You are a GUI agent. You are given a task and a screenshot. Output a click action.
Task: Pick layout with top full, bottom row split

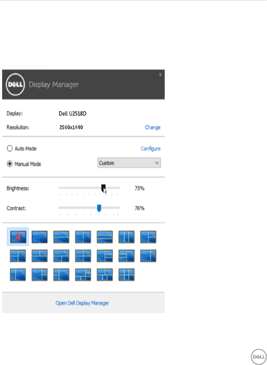(x=61, y=256)
